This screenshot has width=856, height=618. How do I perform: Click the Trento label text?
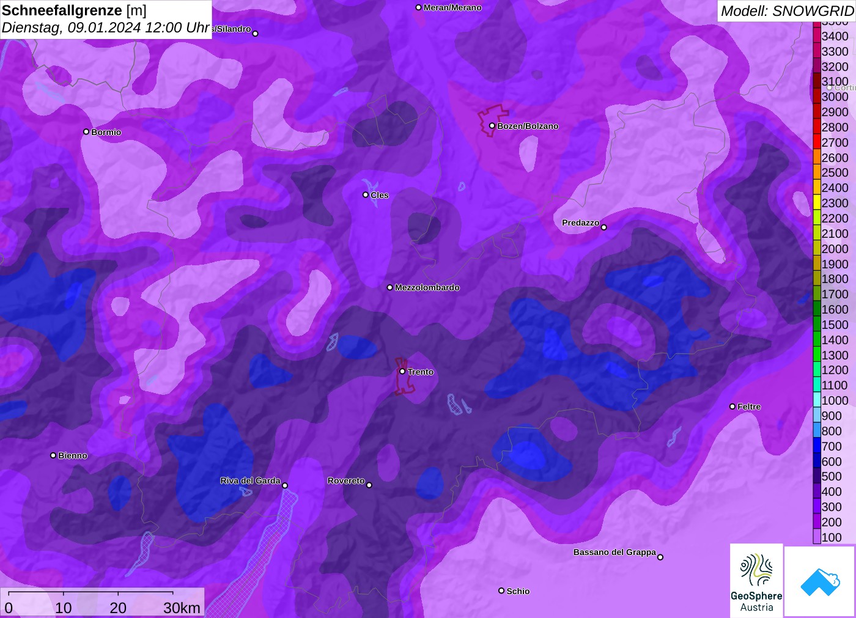[421, 372]
